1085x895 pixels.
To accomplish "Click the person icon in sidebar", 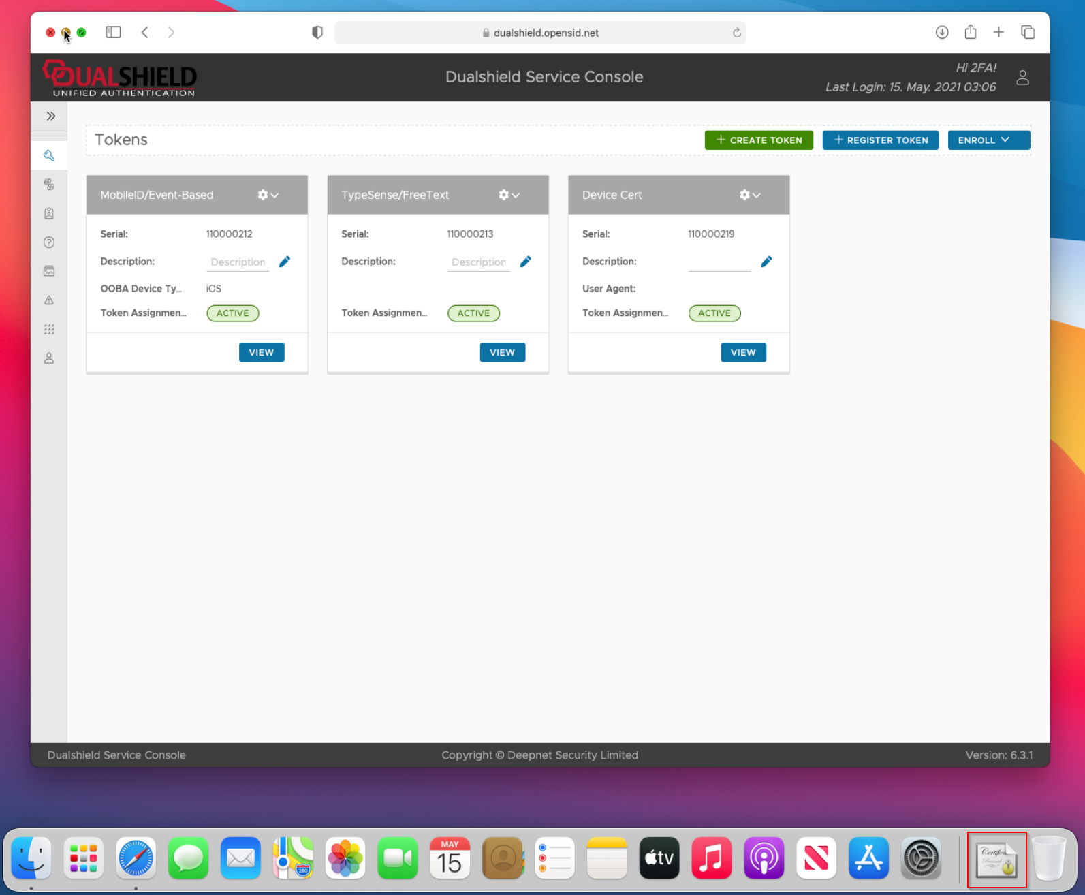I will (49, 358).
